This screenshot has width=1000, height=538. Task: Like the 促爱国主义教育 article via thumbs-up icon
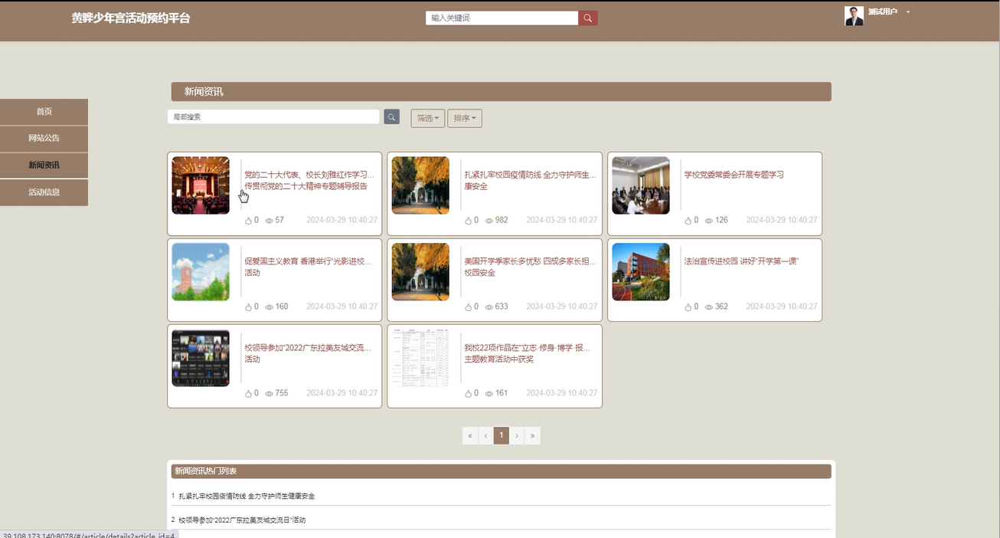248,307
